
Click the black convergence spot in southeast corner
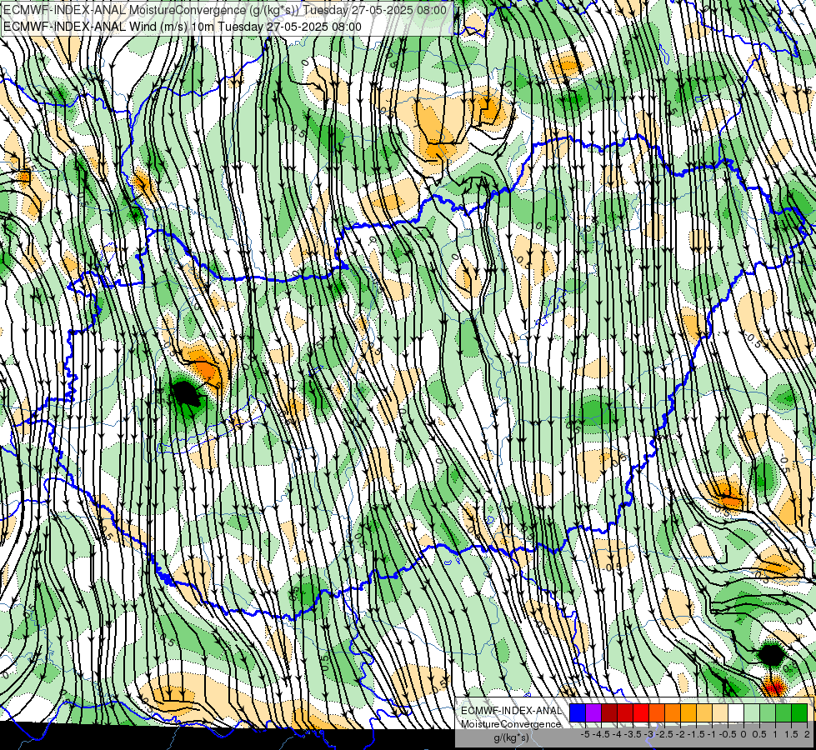point(771,655)
